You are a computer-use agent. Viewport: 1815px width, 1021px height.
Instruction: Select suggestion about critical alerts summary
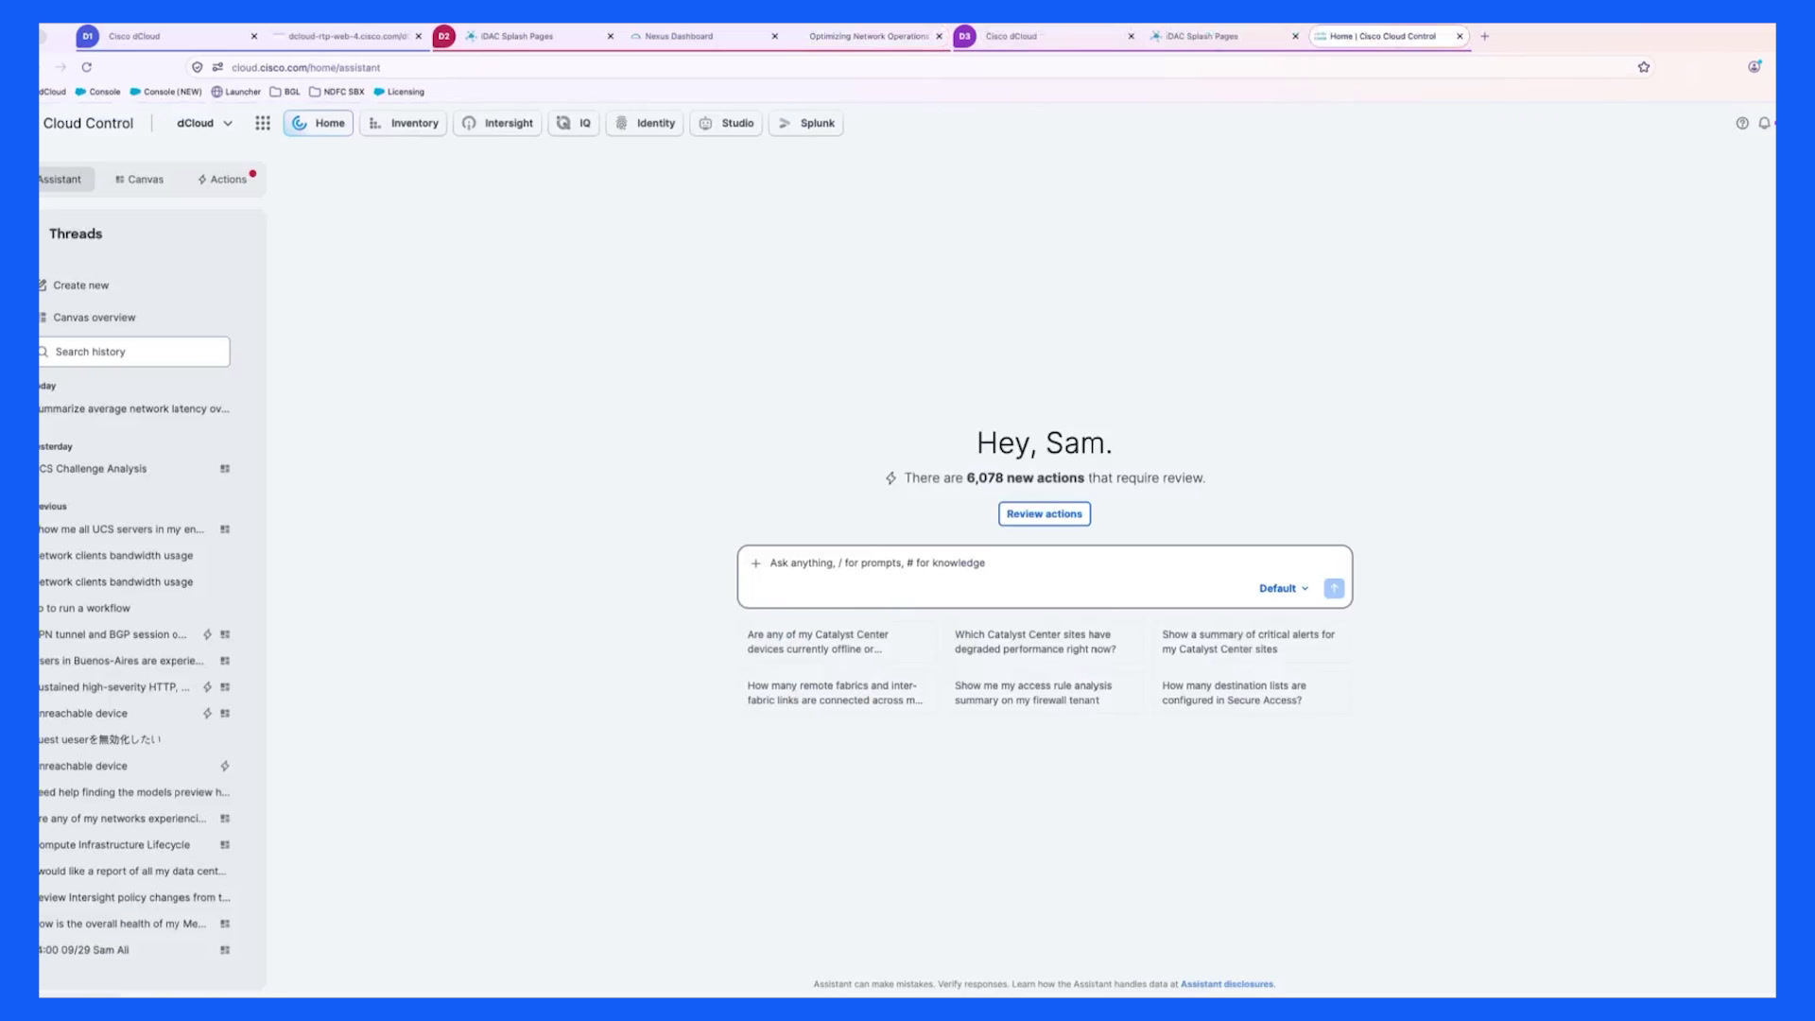(x=1251, y=642)
